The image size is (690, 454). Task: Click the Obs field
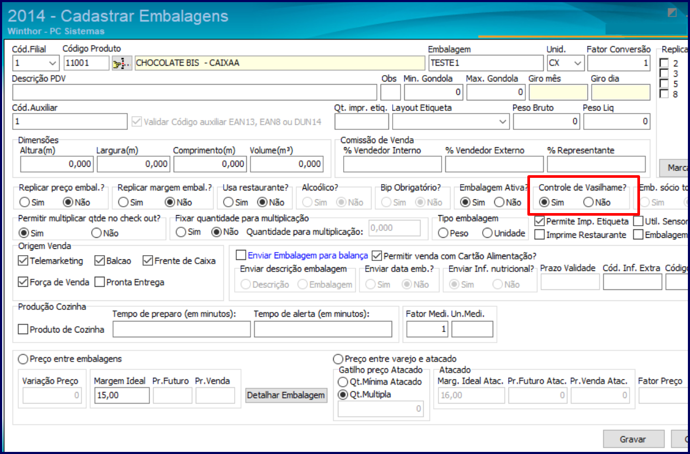point(391,93)
